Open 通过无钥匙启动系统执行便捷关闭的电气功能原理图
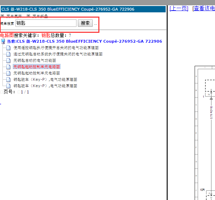The height and width of the screenshot is (200, 215). [58, 54]
